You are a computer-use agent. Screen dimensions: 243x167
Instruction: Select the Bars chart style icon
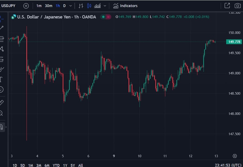[x=81, y=6]
